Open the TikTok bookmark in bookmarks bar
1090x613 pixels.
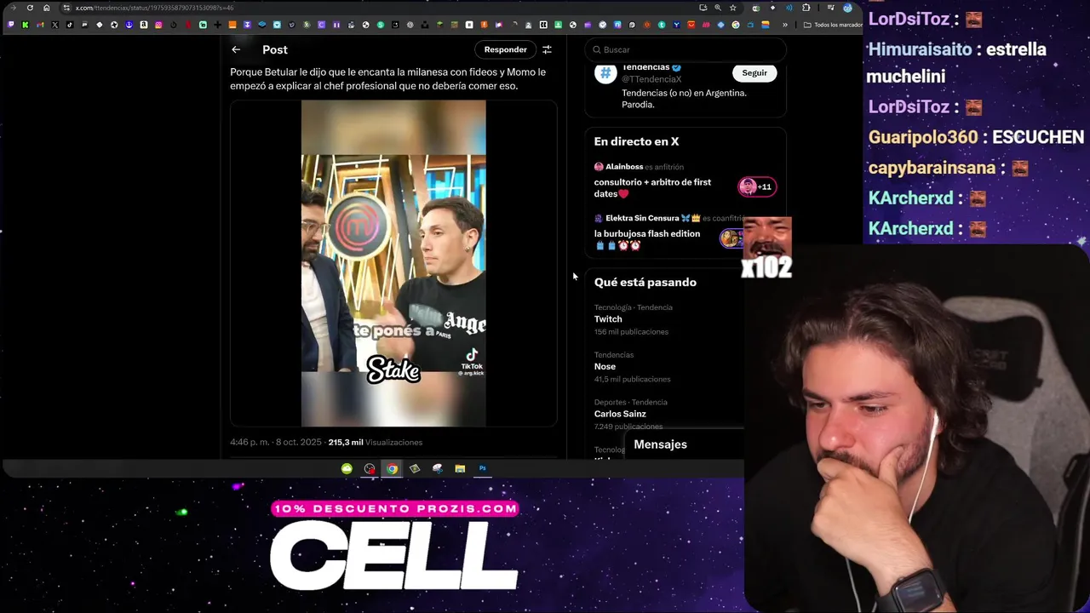pos(70,25)
